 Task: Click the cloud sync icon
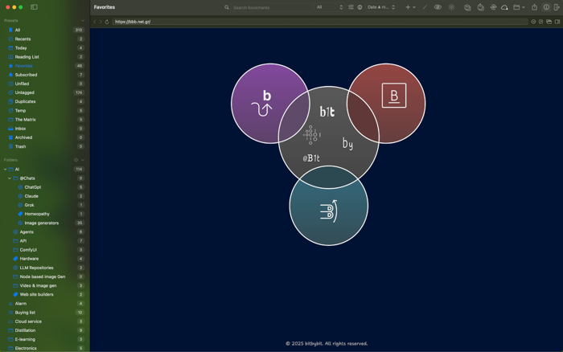click(x=504, y=7)
